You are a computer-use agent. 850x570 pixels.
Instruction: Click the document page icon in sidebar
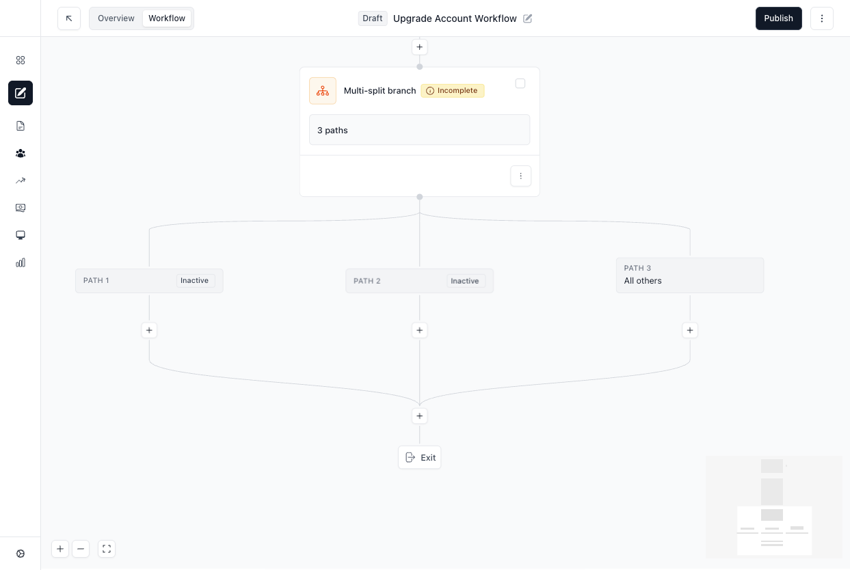(x=21, y=126)
